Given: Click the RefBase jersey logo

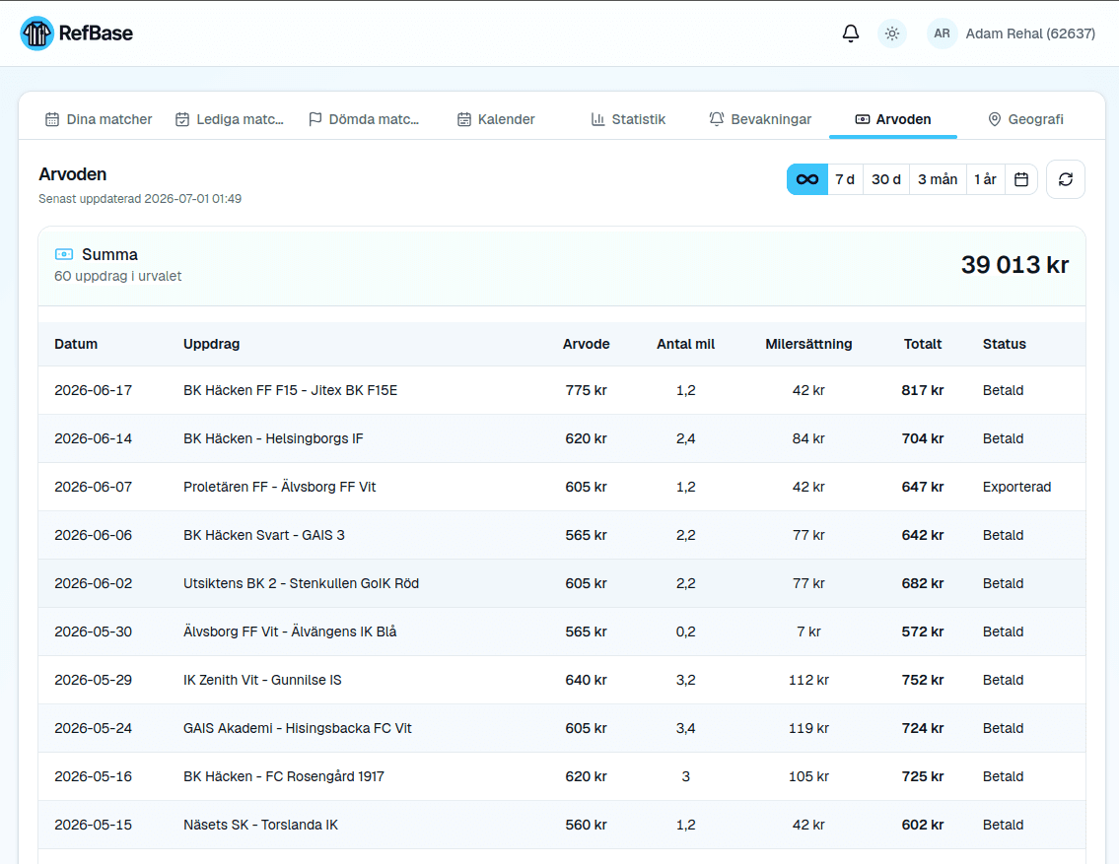Looking at the screenshot, I should click(x=37, y=33).
